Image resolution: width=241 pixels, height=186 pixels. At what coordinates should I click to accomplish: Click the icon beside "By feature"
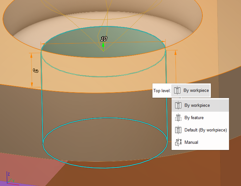click(178, 118)
